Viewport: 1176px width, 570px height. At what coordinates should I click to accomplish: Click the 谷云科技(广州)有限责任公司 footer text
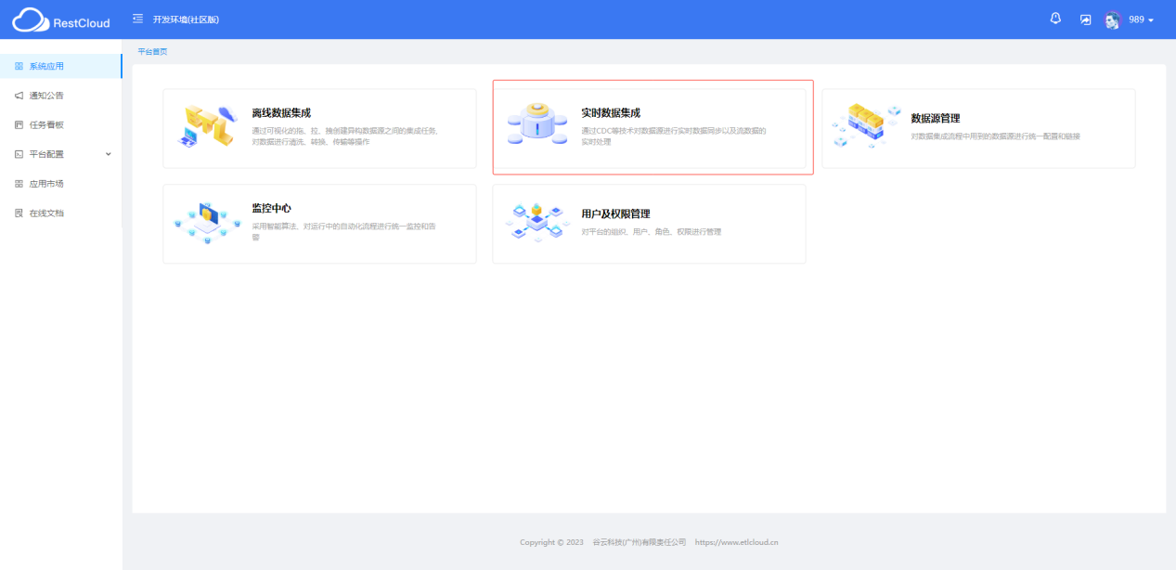point(639,542)
